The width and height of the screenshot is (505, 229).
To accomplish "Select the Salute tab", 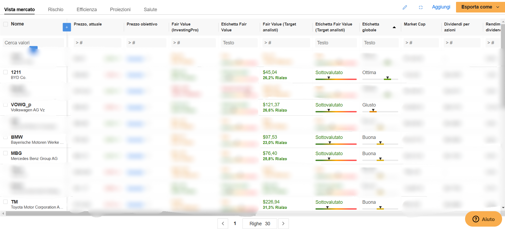I will click(150, 10).
